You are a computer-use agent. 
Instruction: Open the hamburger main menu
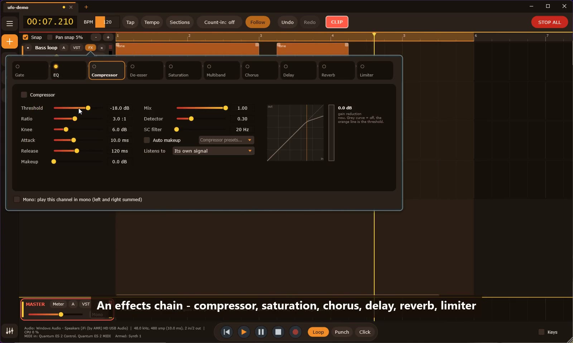pos(10,24)
